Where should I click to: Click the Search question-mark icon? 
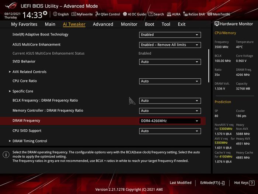(151, 14)
